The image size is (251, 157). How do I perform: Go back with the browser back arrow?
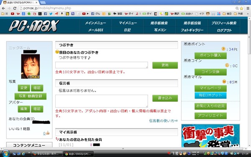click(3, 8)
